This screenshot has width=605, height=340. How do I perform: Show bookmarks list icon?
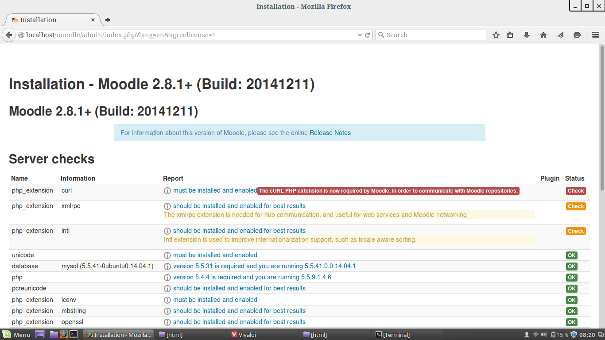click(x=510, y=35)
